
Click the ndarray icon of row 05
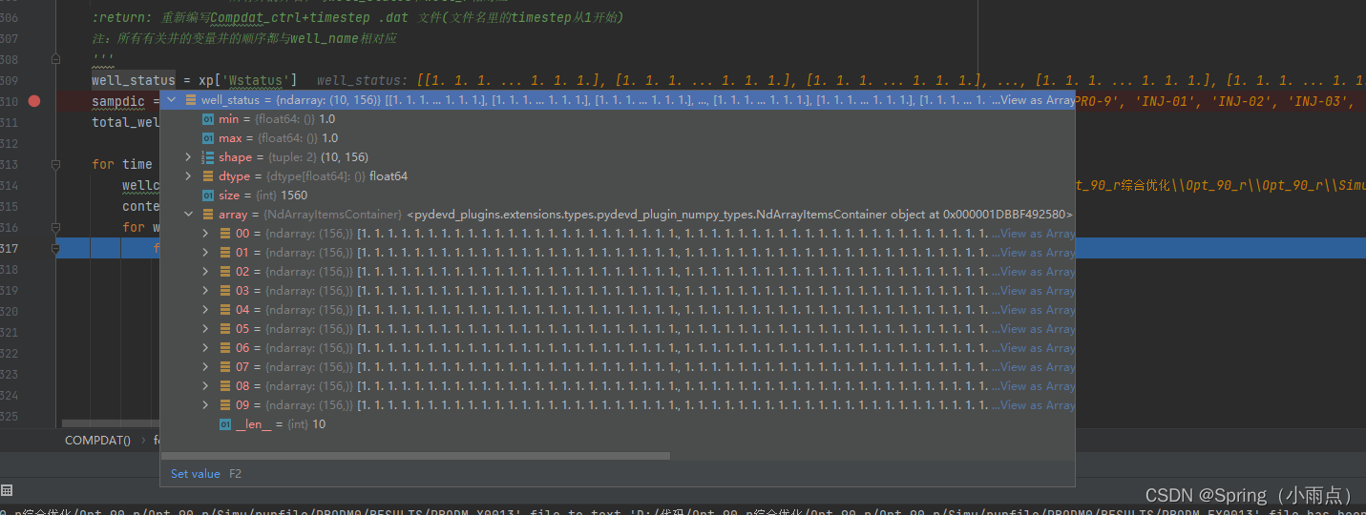tap(225, 329)
